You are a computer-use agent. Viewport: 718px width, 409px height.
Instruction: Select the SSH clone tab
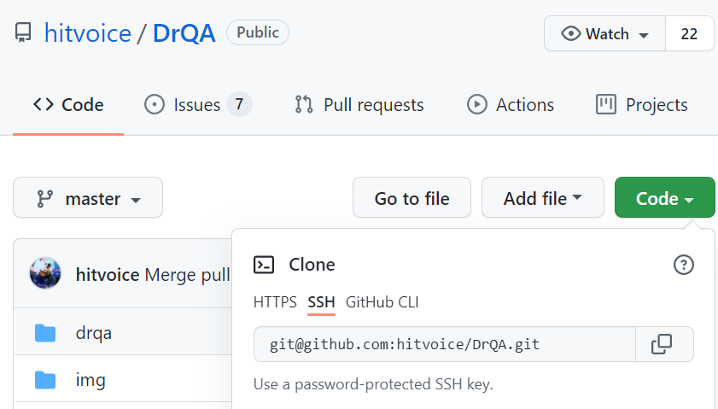321,302
